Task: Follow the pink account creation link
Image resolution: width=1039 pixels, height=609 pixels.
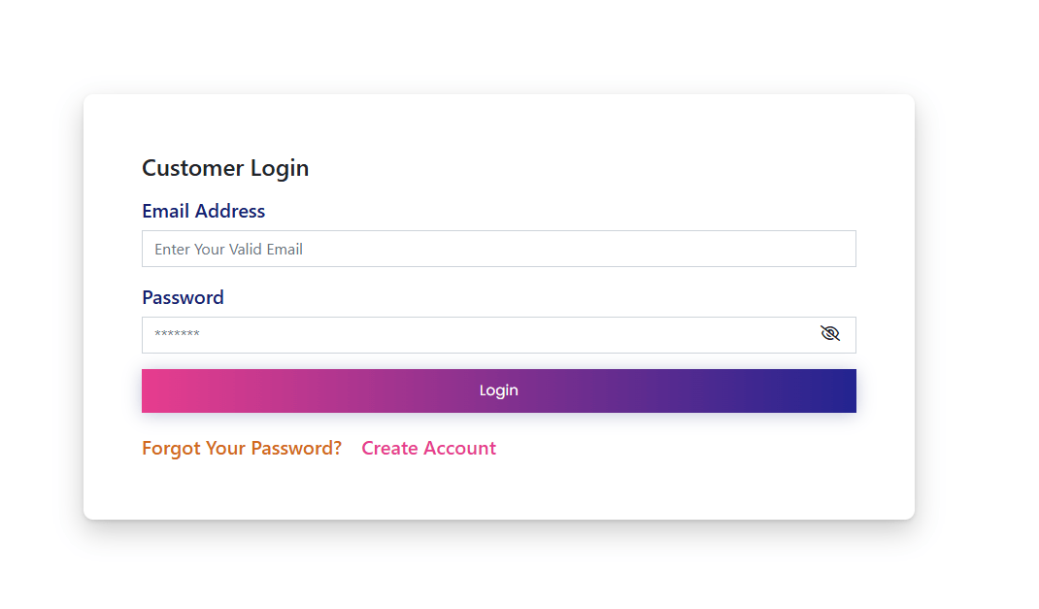Action: (429, 449)
